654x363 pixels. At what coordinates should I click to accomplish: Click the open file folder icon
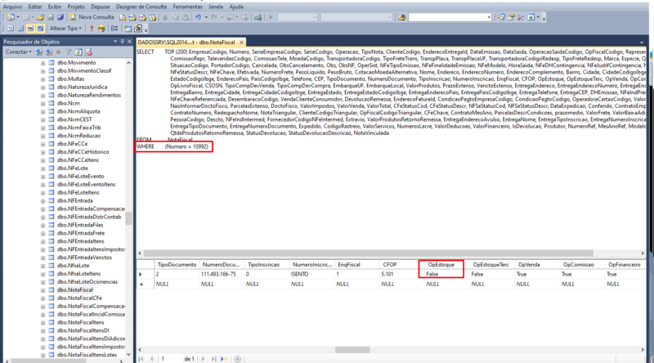[x=40, y=17]
